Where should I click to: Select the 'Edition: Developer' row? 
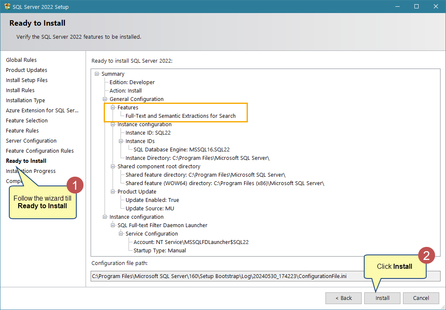pyautogui.click(x=132, y=82)
